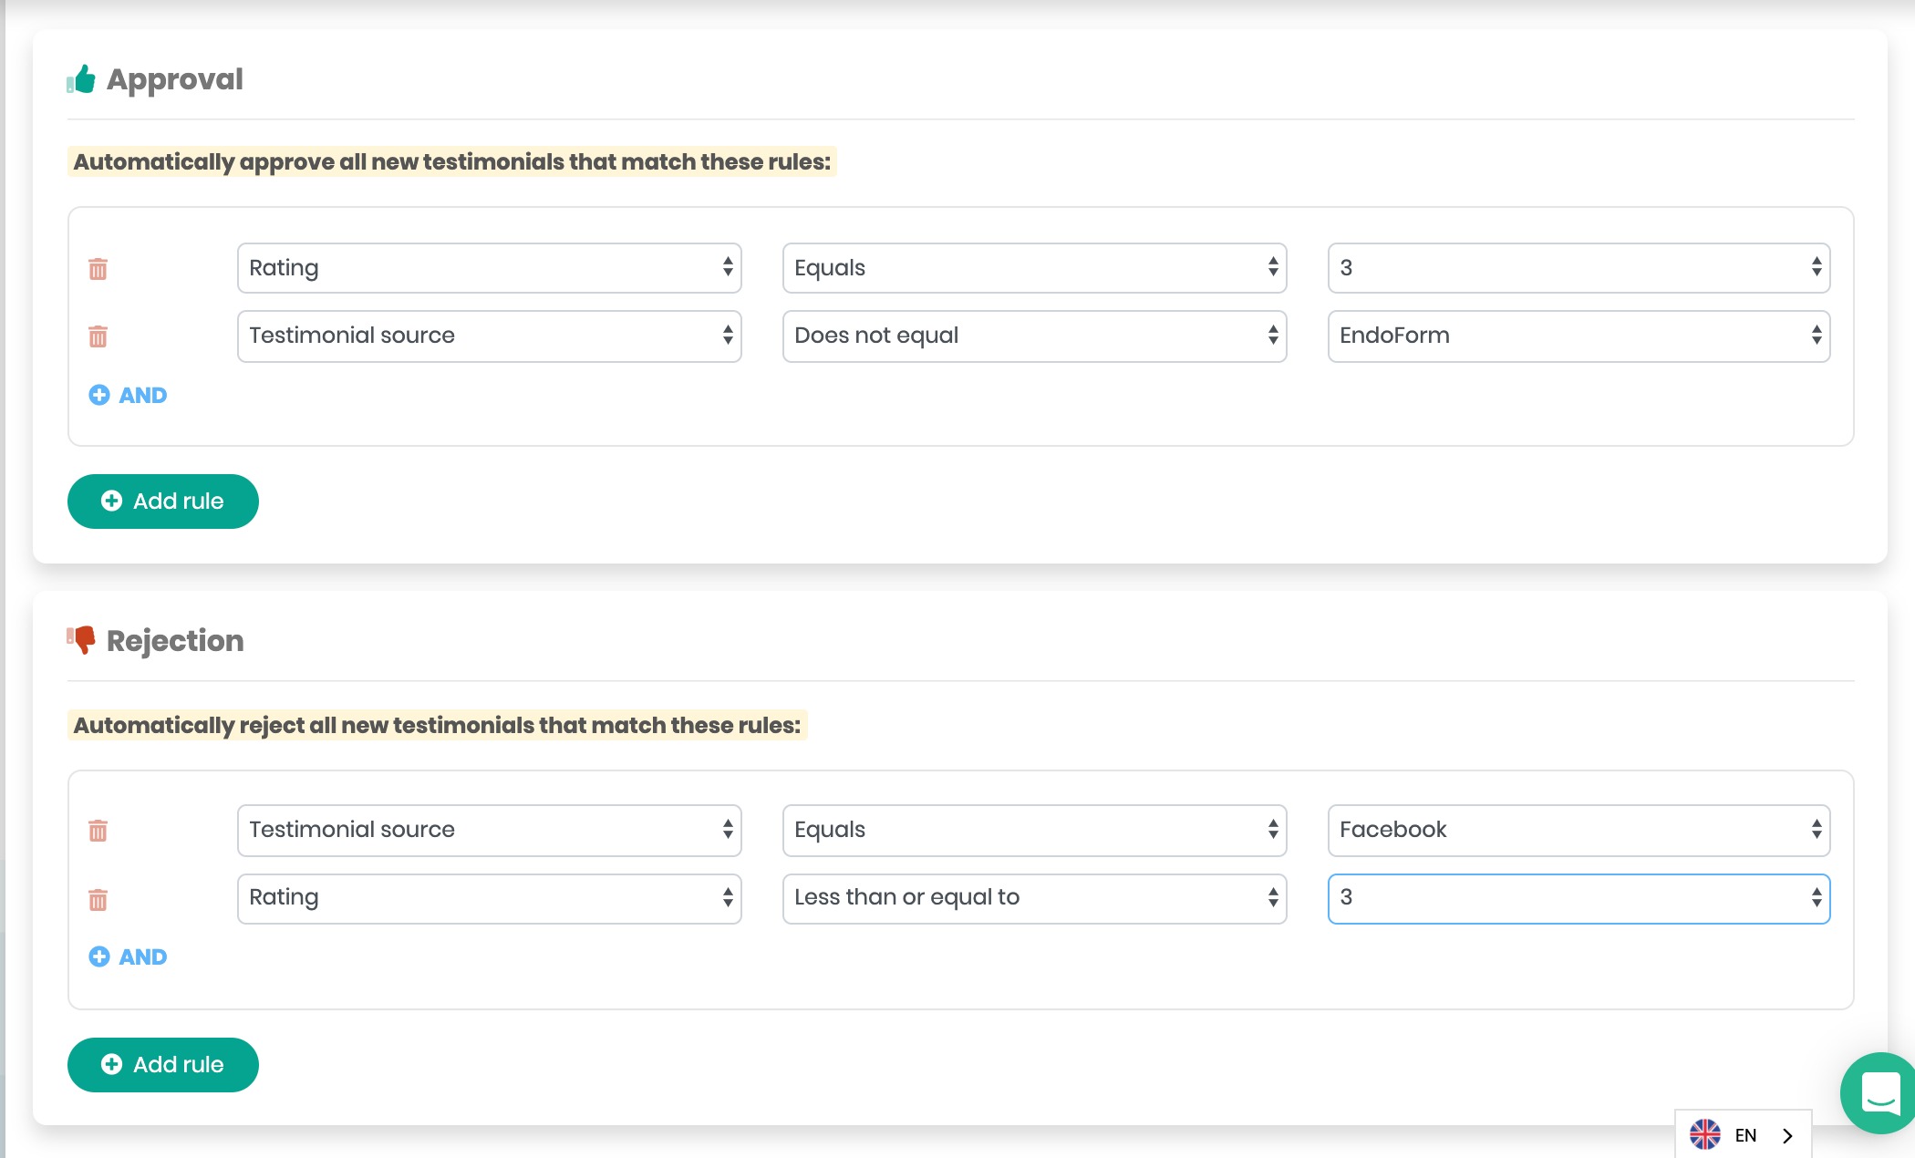Open the Rating field dropdown in Approval
This screenshot has width=1915, height=1158.
coord(489,268)
